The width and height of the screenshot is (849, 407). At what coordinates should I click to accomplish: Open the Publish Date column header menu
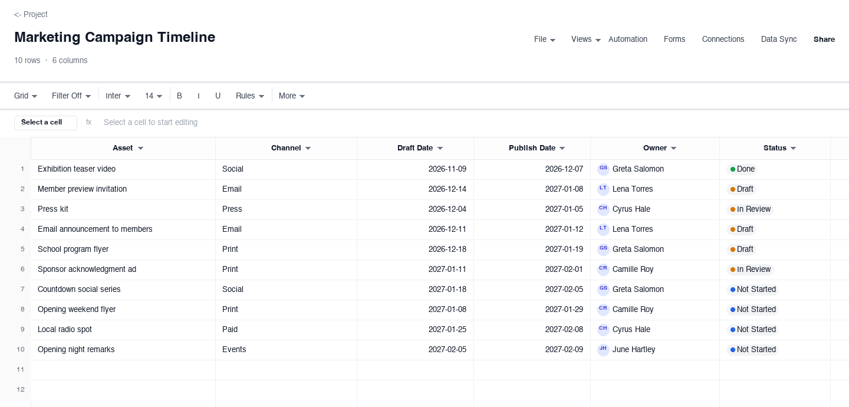562,148
